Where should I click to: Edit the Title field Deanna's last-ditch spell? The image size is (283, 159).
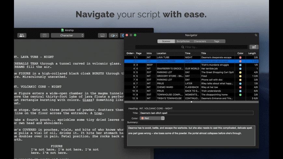coord(196,113)
